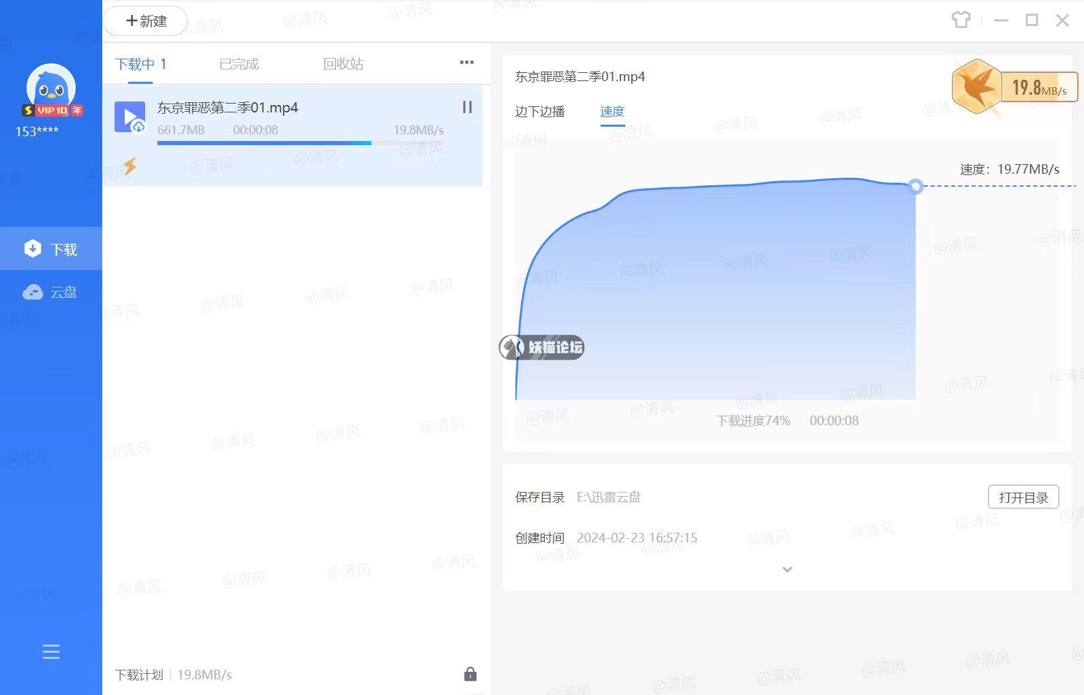Click 下载计划 at the bottom
The height and width of the screenshot is (695, 1084).
pos(139,675)
